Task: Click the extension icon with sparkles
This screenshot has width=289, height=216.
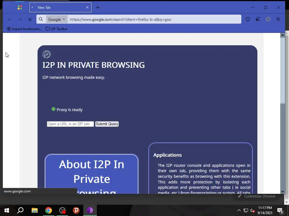Action: tap(258, 19)
